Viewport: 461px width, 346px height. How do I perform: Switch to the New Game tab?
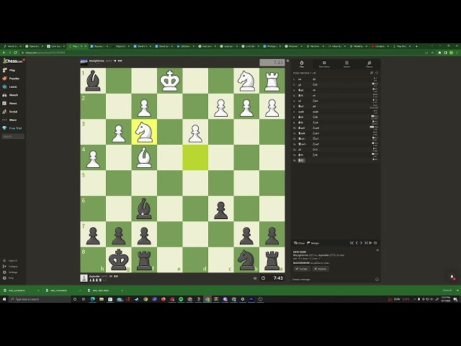(324, 64)
